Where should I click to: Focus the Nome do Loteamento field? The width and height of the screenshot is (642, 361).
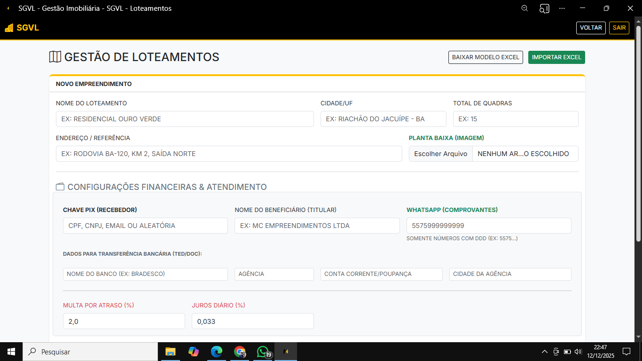click(185, 119)
